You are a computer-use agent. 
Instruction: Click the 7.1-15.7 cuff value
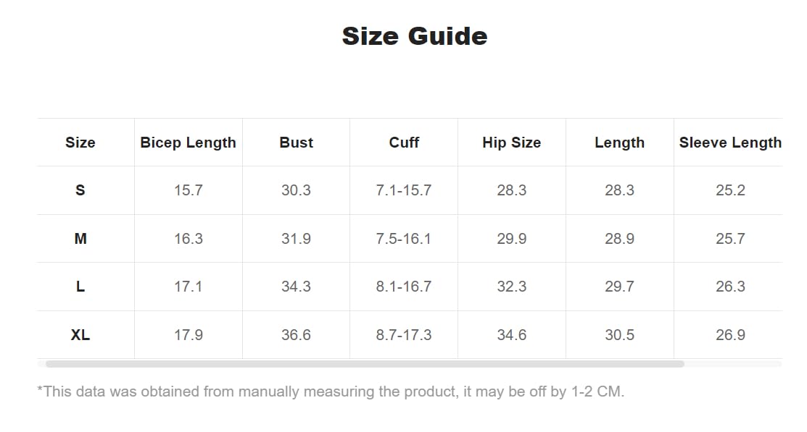pyautogui.click(x=404, y=190)
